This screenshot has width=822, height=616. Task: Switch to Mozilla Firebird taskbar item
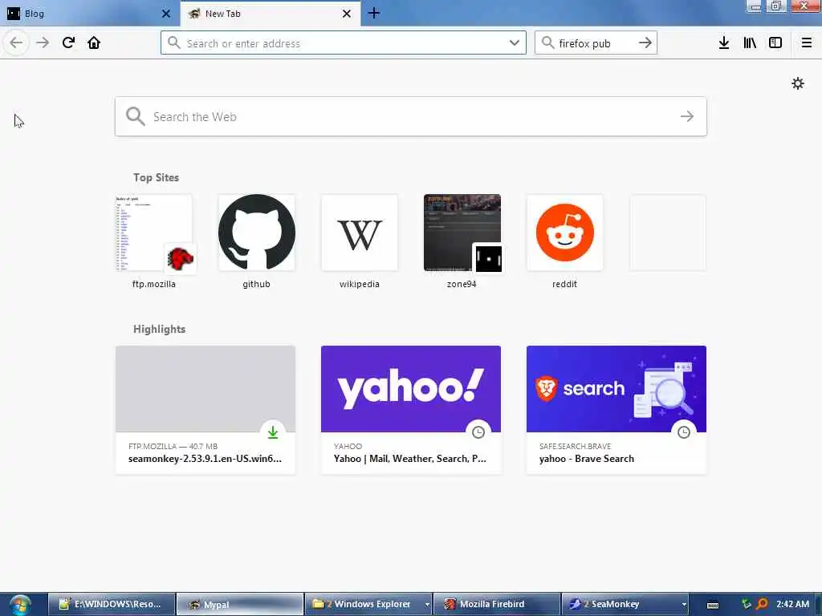[496, 604]
